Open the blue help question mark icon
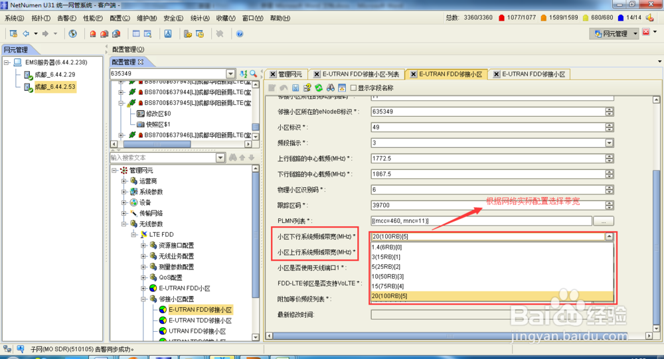Screen dimensions: 664x359 pyautogui.click(x=240, y=33)
